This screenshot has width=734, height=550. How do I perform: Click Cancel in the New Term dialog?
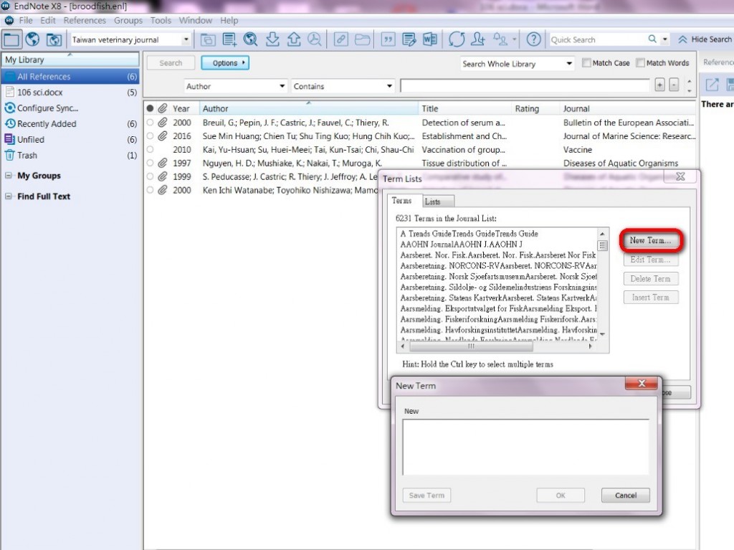coord(625,496)
